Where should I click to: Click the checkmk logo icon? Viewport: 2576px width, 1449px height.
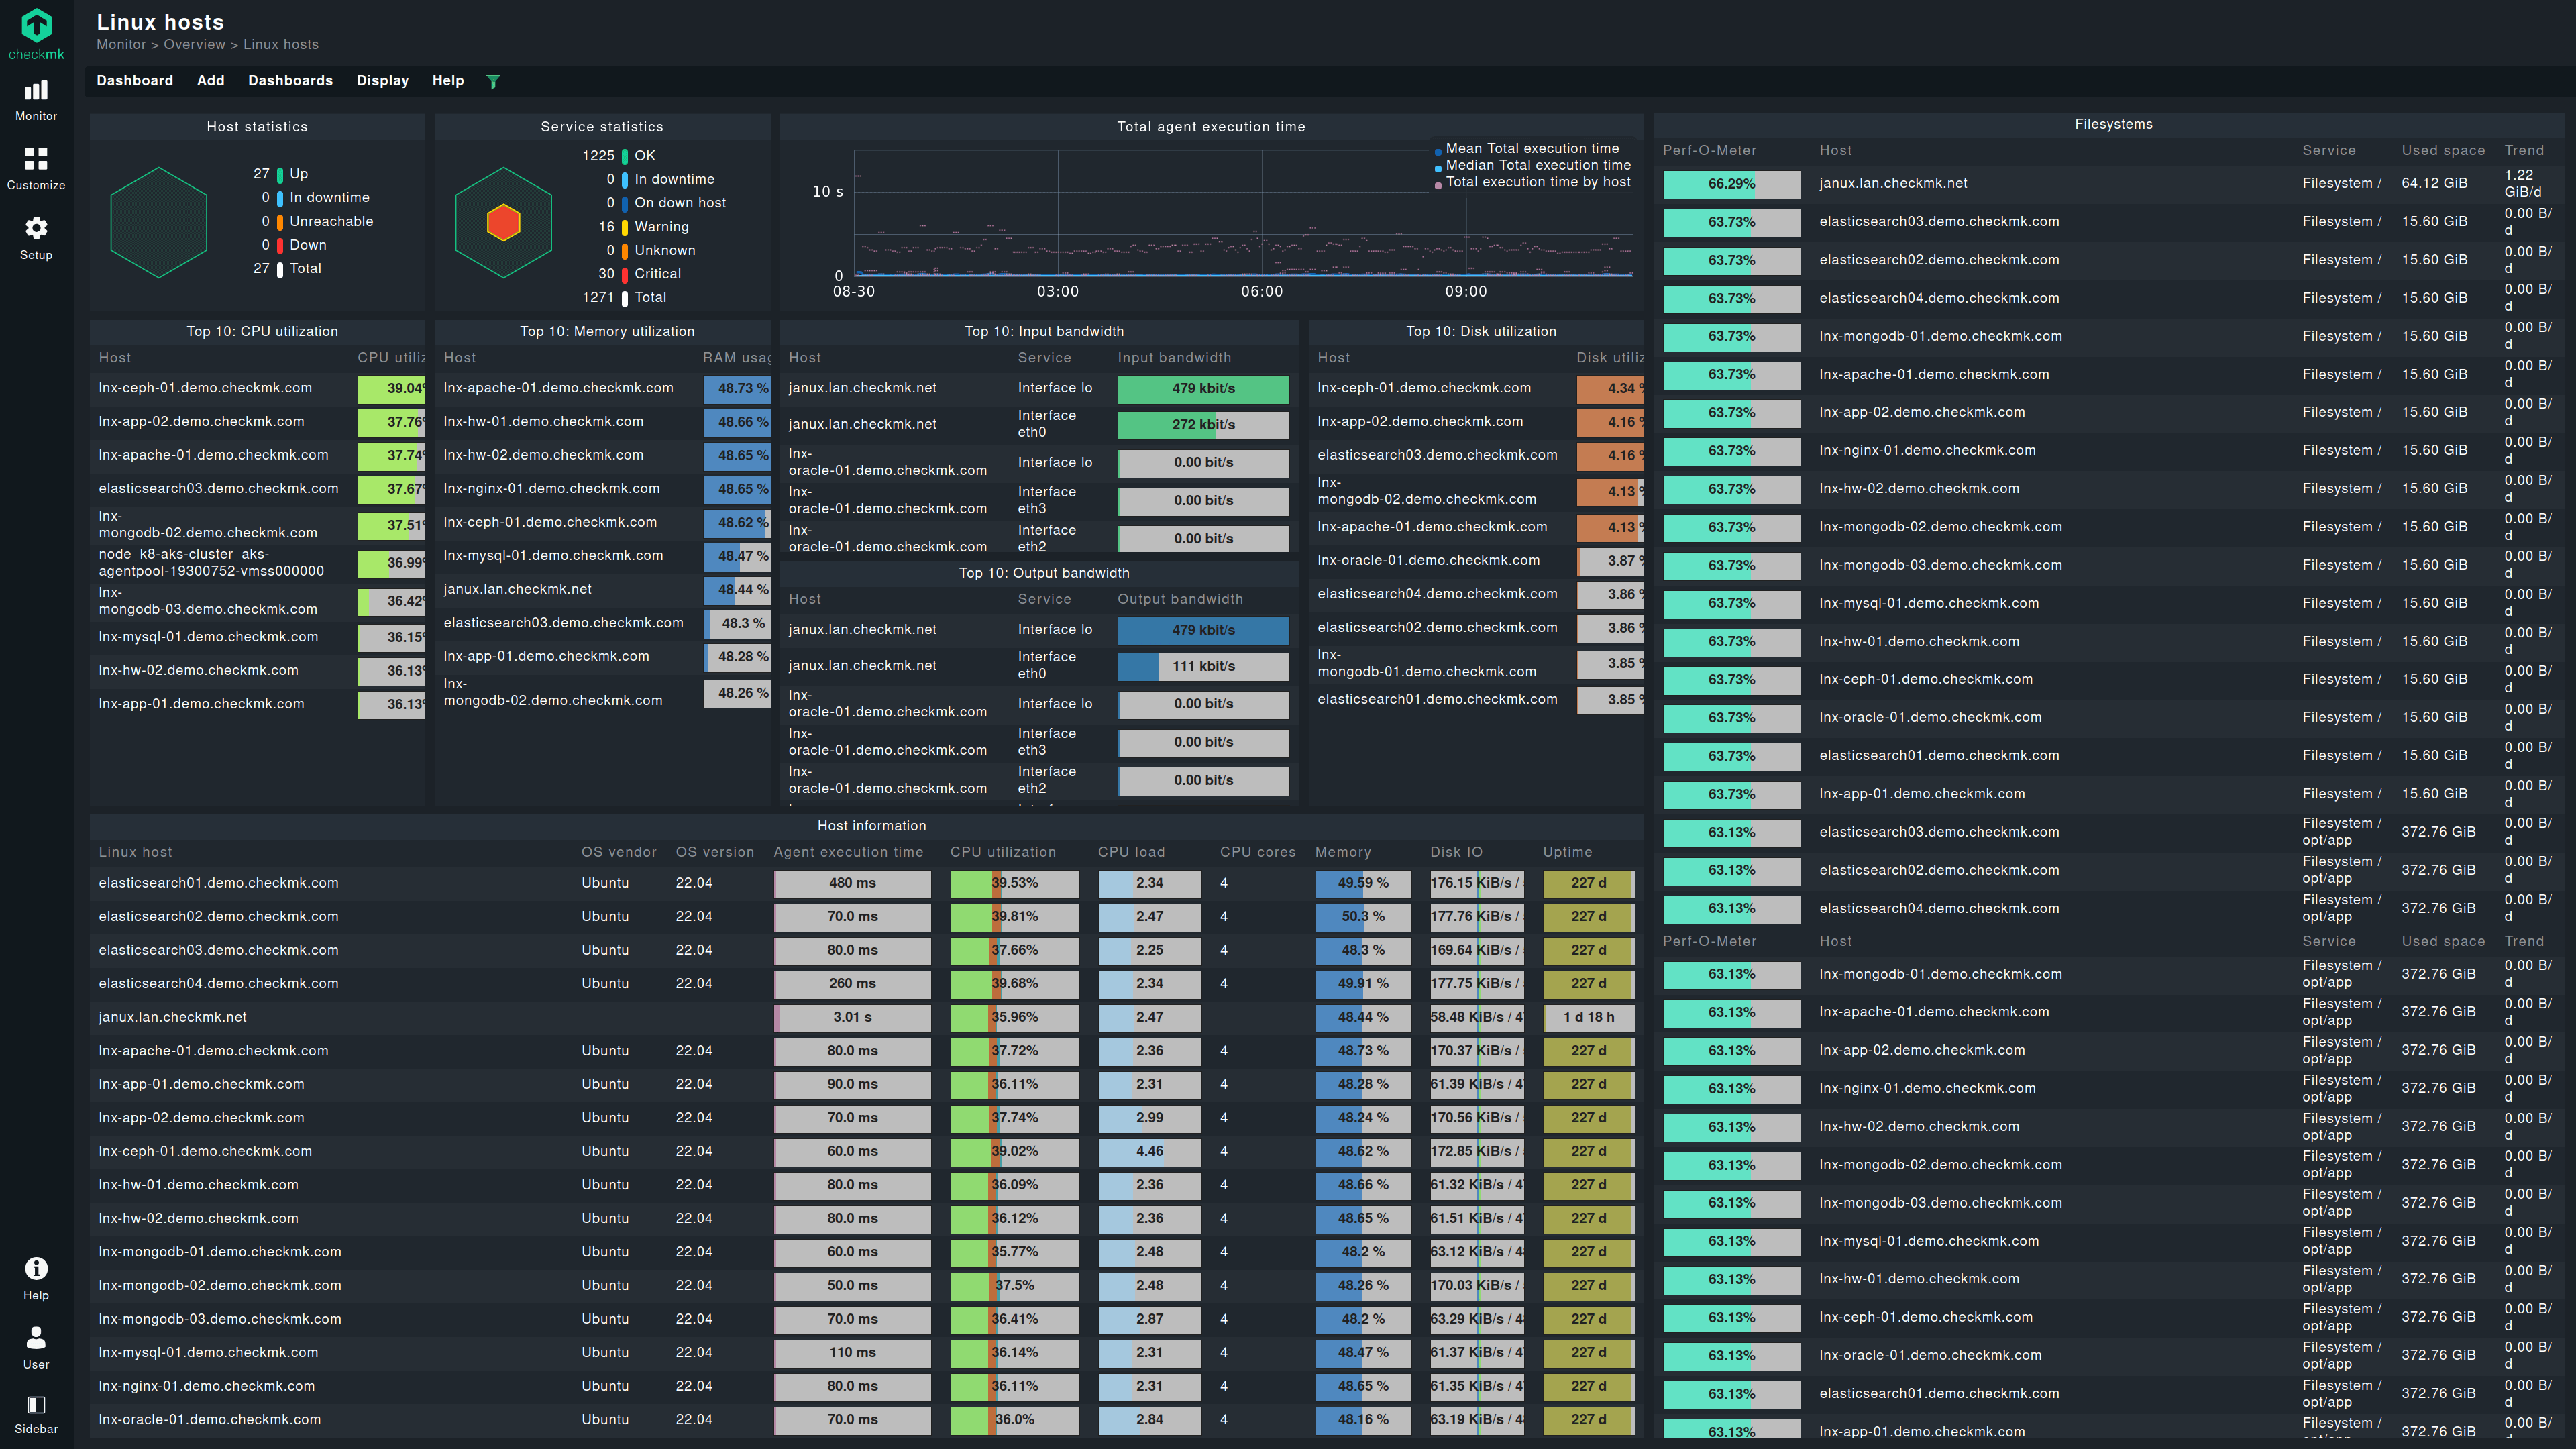coord(36,26)
